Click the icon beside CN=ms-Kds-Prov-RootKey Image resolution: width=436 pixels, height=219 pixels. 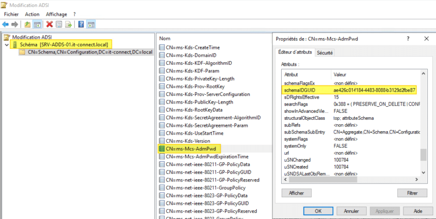(162, 87)
